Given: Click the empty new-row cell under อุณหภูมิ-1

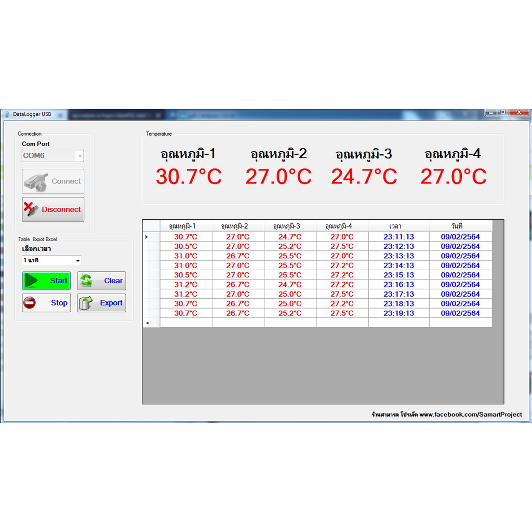Looking at the screenshot, I should coord(186,323).
